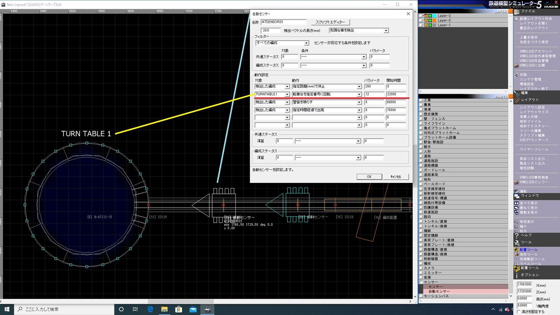Click the 編集 scissors icon
Viewport: 560px width, 315px height.
tap(517, 93)
